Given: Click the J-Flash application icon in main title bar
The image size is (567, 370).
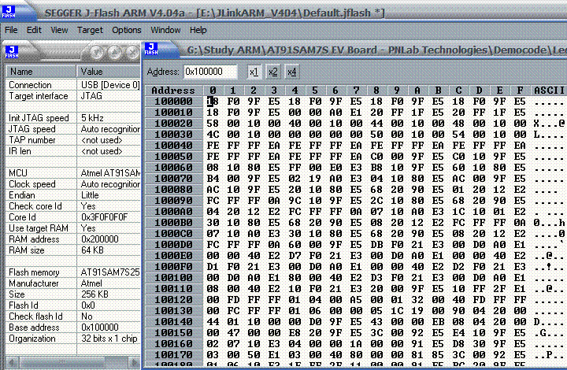Looking at the screenshot, I should click(9, 12).
